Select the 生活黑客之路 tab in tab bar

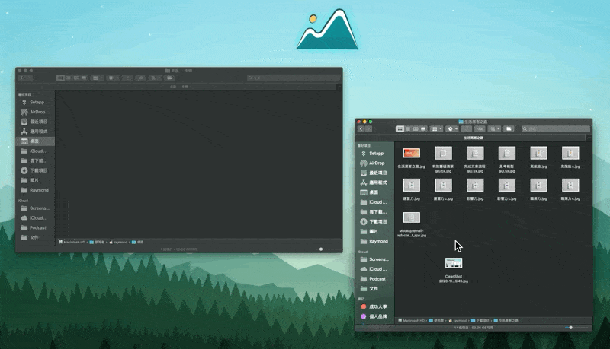(473, 138)
